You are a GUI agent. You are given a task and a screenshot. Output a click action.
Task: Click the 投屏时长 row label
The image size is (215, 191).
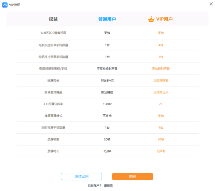click(53, 80)
